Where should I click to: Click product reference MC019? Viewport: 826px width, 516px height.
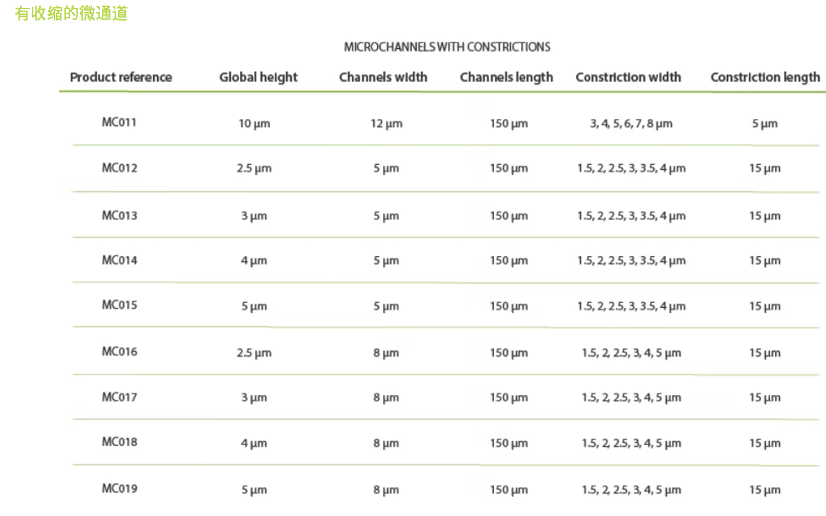(x=119, y=488)
